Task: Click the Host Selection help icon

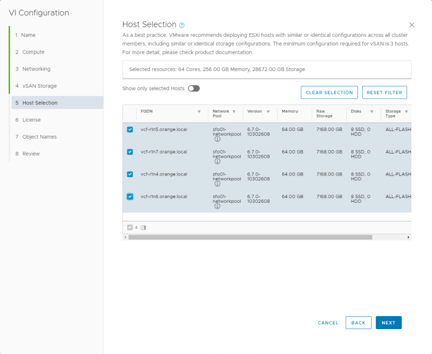Action: point(182,25)
